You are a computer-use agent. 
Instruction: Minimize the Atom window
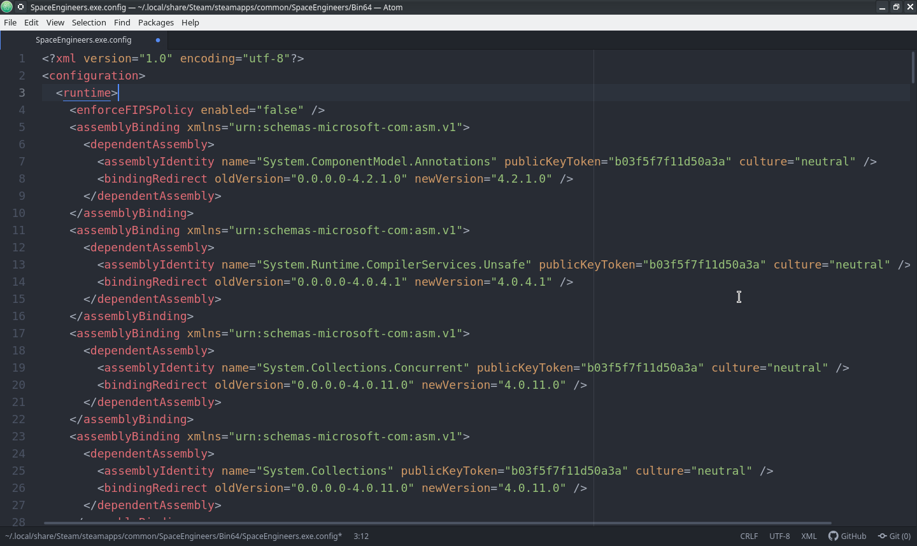point(882,7)
